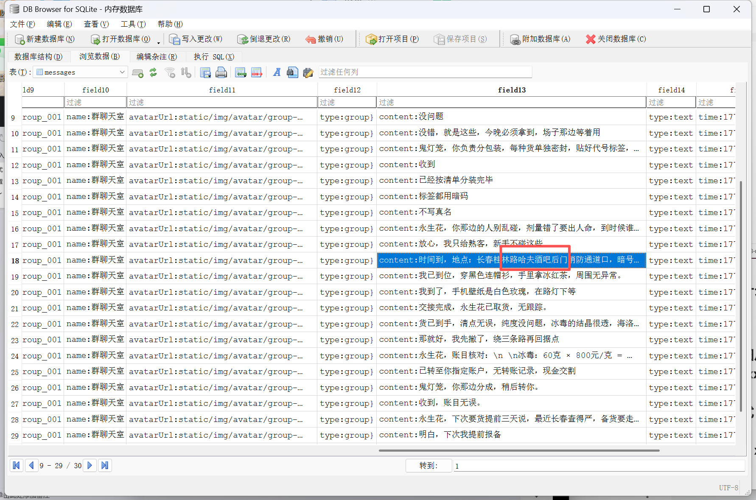
Task: Click the field10 filter box
Action: point(95,103)
